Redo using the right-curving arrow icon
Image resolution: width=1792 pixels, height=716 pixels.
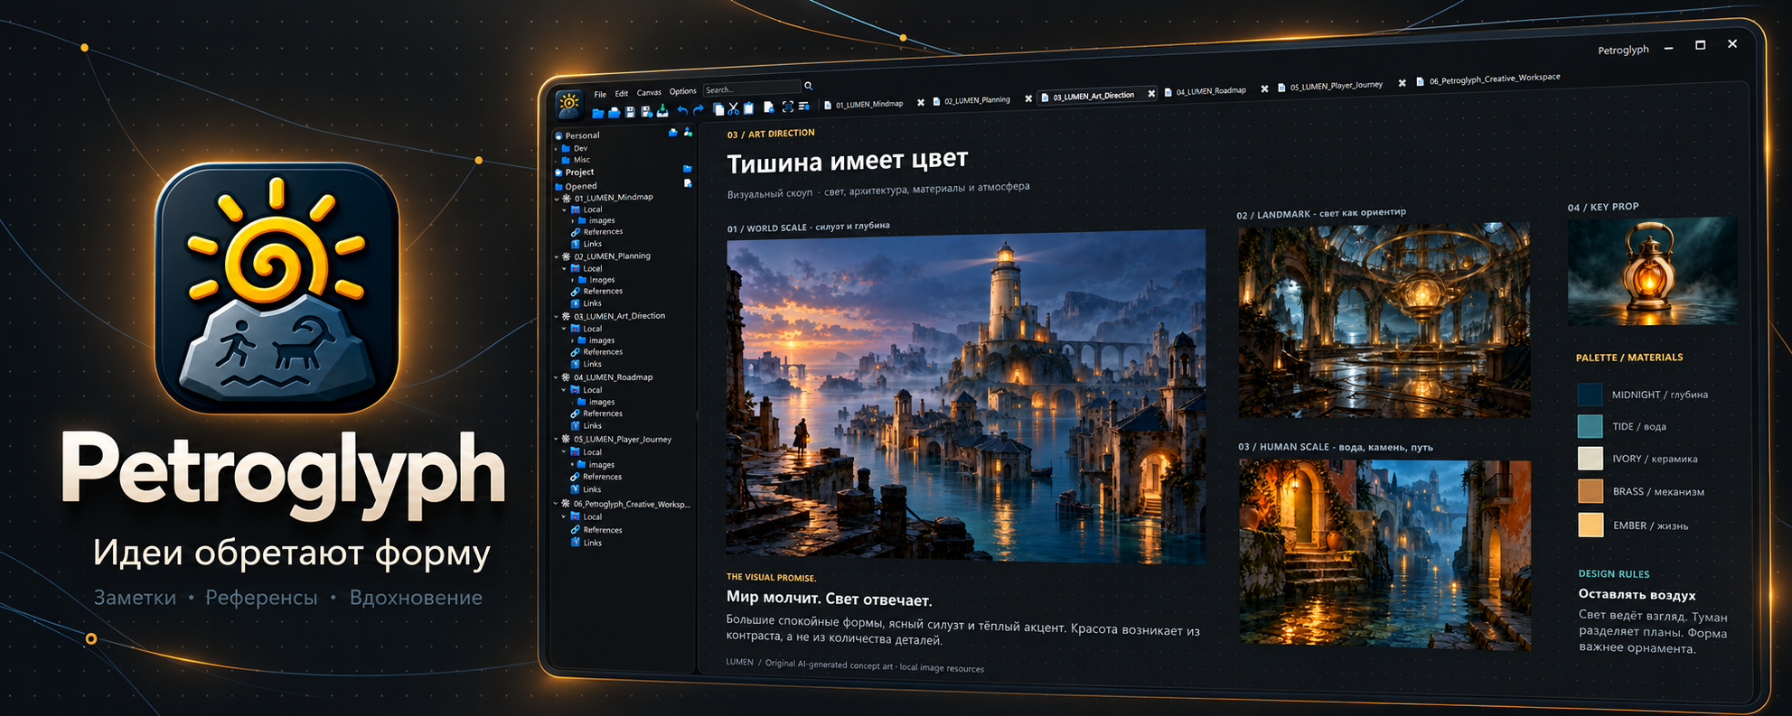(699, 110)
